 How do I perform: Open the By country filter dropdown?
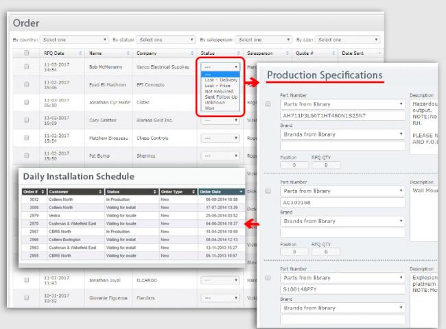pyautogui.click(x=74, y=40)
